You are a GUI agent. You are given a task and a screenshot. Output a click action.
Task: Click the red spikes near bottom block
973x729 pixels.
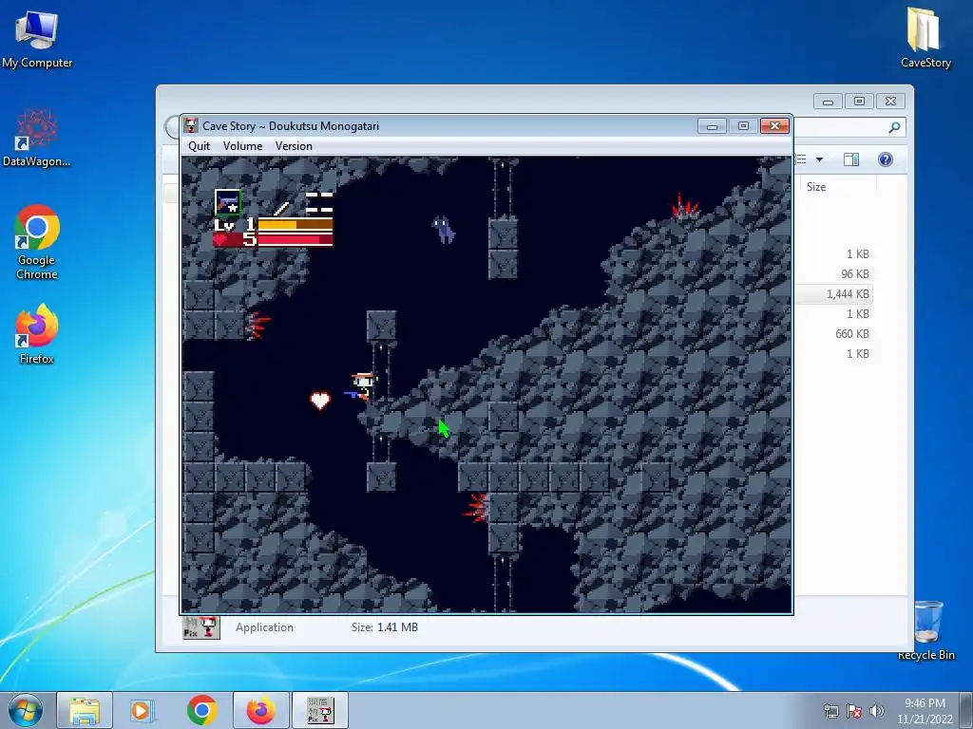click(475, 507)
